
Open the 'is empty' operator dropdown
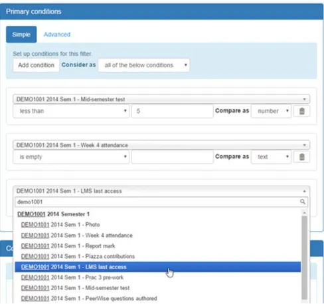71,157
